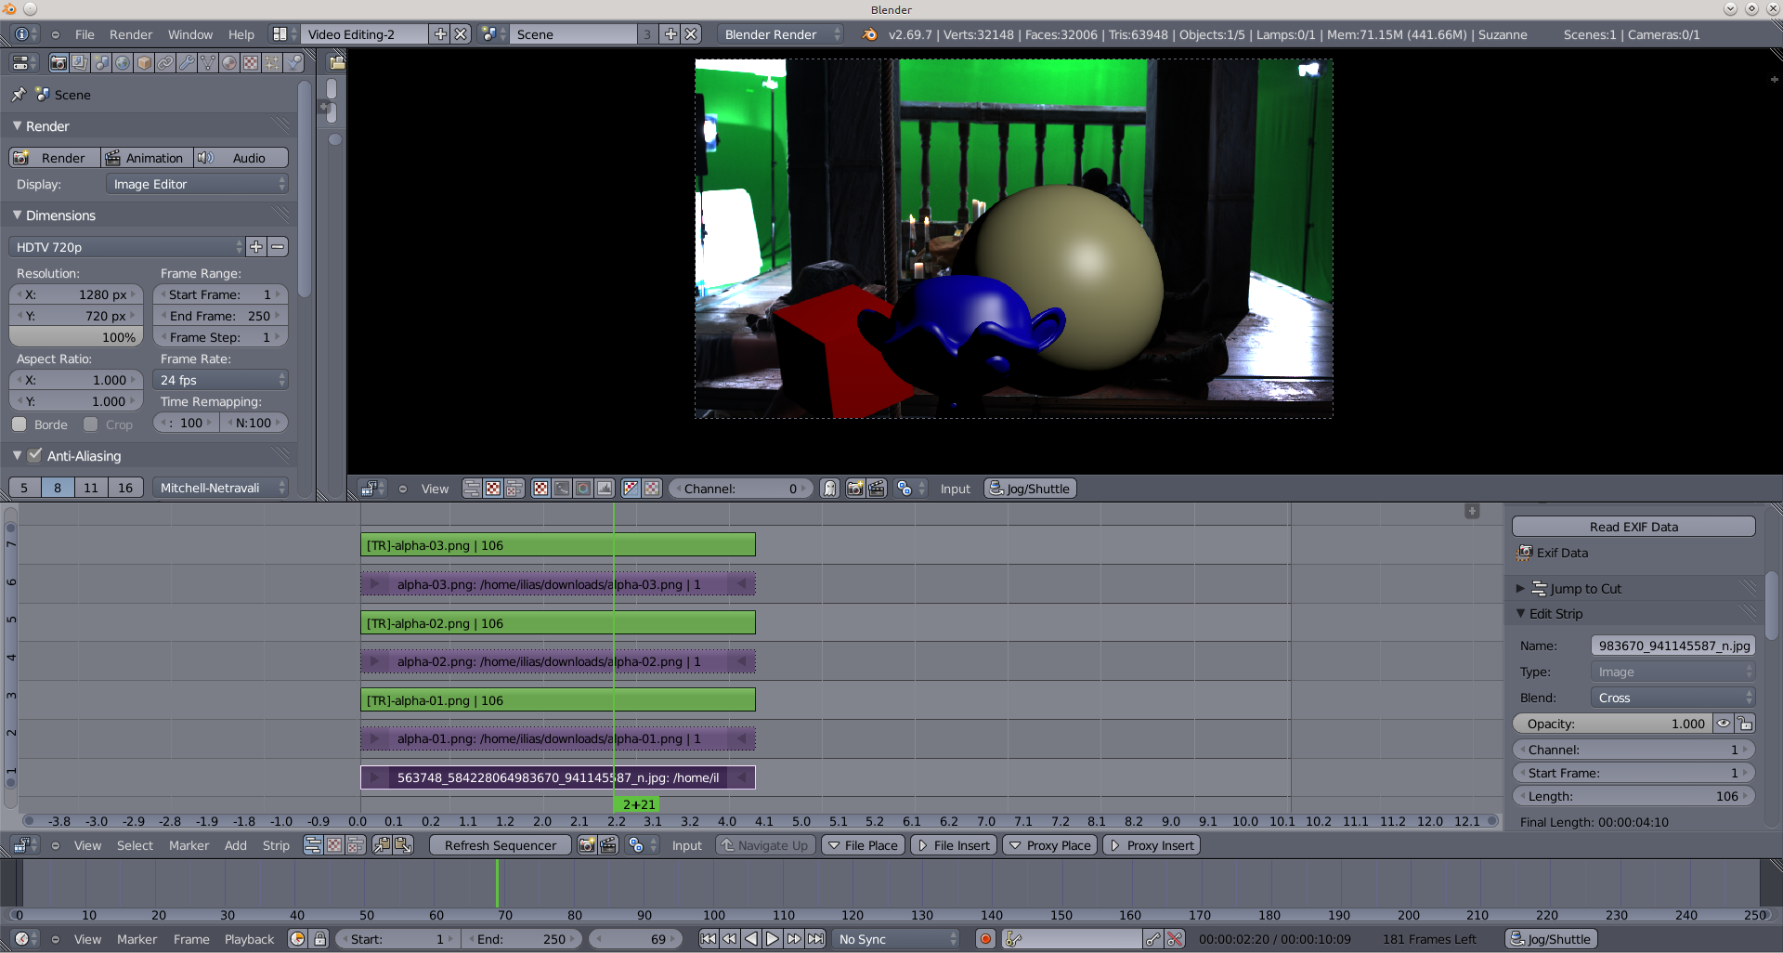Open the Display Image Editor dropdown
Viewport: 1783px width, 953px height.
pos(197,184)
